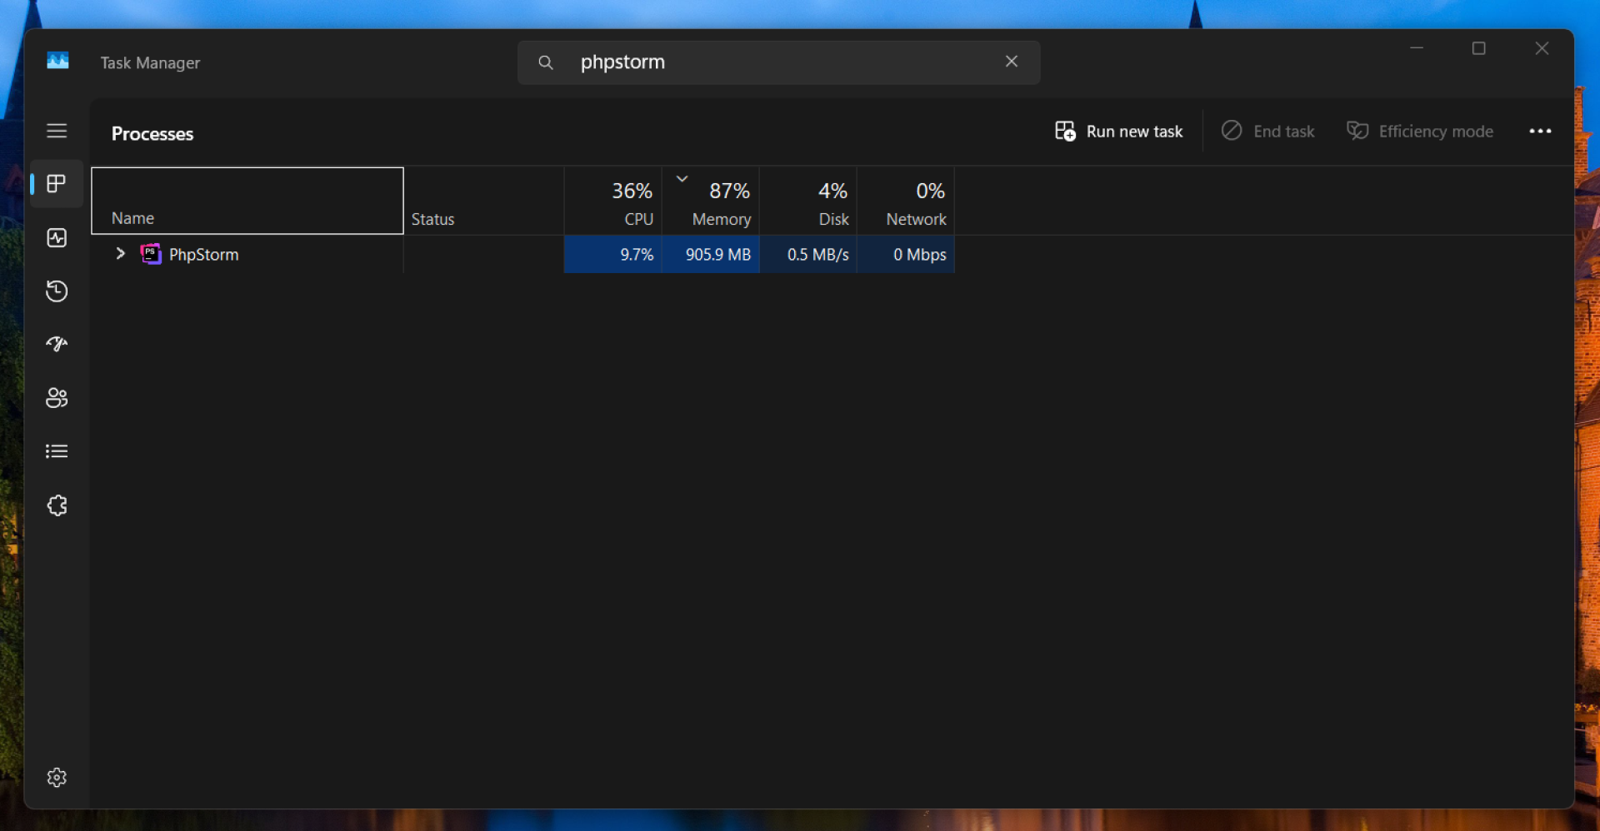This screenshot has height=831, width=1600.
Task: Click the End task button
Action: pyautogui.click(x=1267, y=132)
